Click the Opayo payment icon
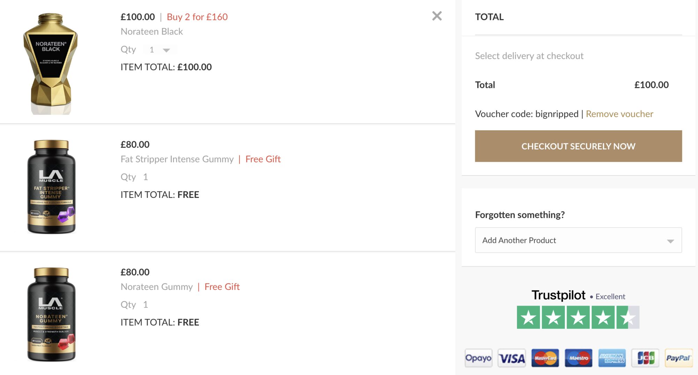This screenshot has height=375, width=698. tap(478, 358)
